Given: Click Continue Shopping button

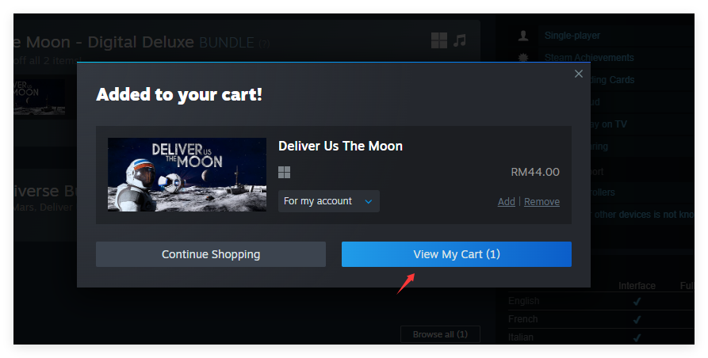Looking at the screenshot, I should (211, 254).
